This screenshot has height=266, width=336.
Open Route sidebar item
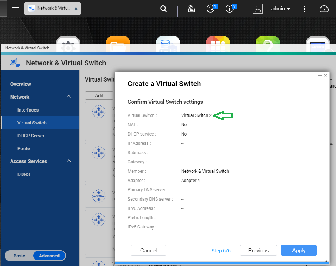pos(24,149)
